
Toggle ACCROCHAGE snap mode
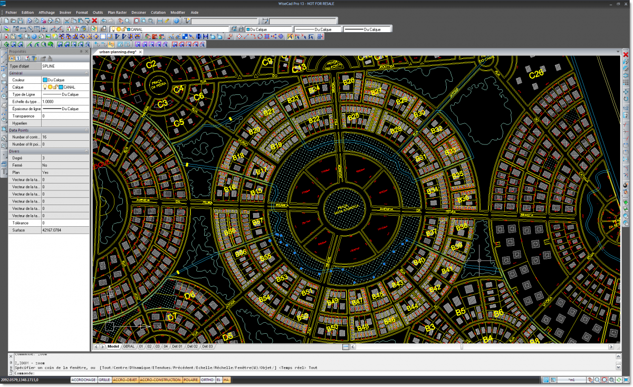(83, 380)
